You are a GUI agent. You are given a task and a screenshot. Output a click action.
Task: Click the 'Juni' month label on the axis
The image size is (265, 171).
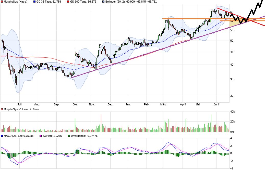[x=216, y=104]
